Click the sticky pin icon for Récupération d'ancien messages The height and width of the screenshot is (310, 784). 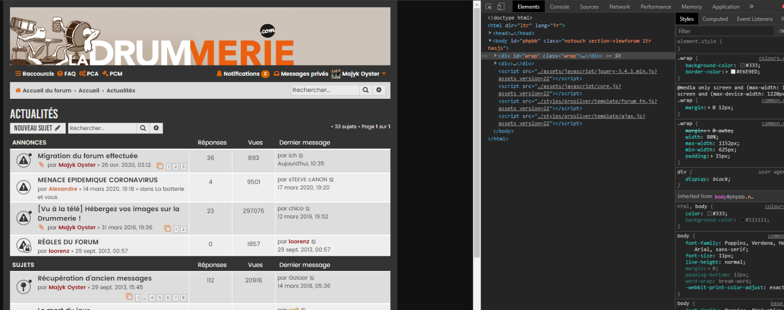pyautogui.click(x=24, y=287)
